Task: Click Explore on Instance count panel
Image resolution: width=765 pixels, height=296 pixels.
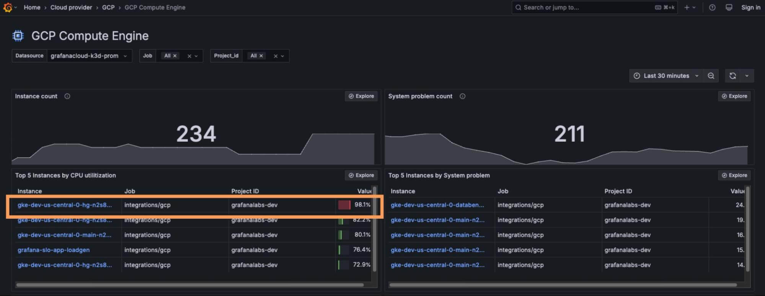Action: click(361, 96)
